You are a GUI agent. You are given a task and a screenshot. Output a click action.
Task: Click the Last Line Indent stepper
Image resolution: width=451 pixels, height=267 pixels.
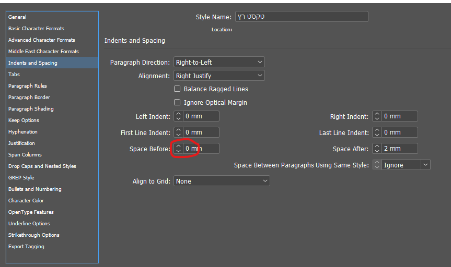(x=377, y=132)
